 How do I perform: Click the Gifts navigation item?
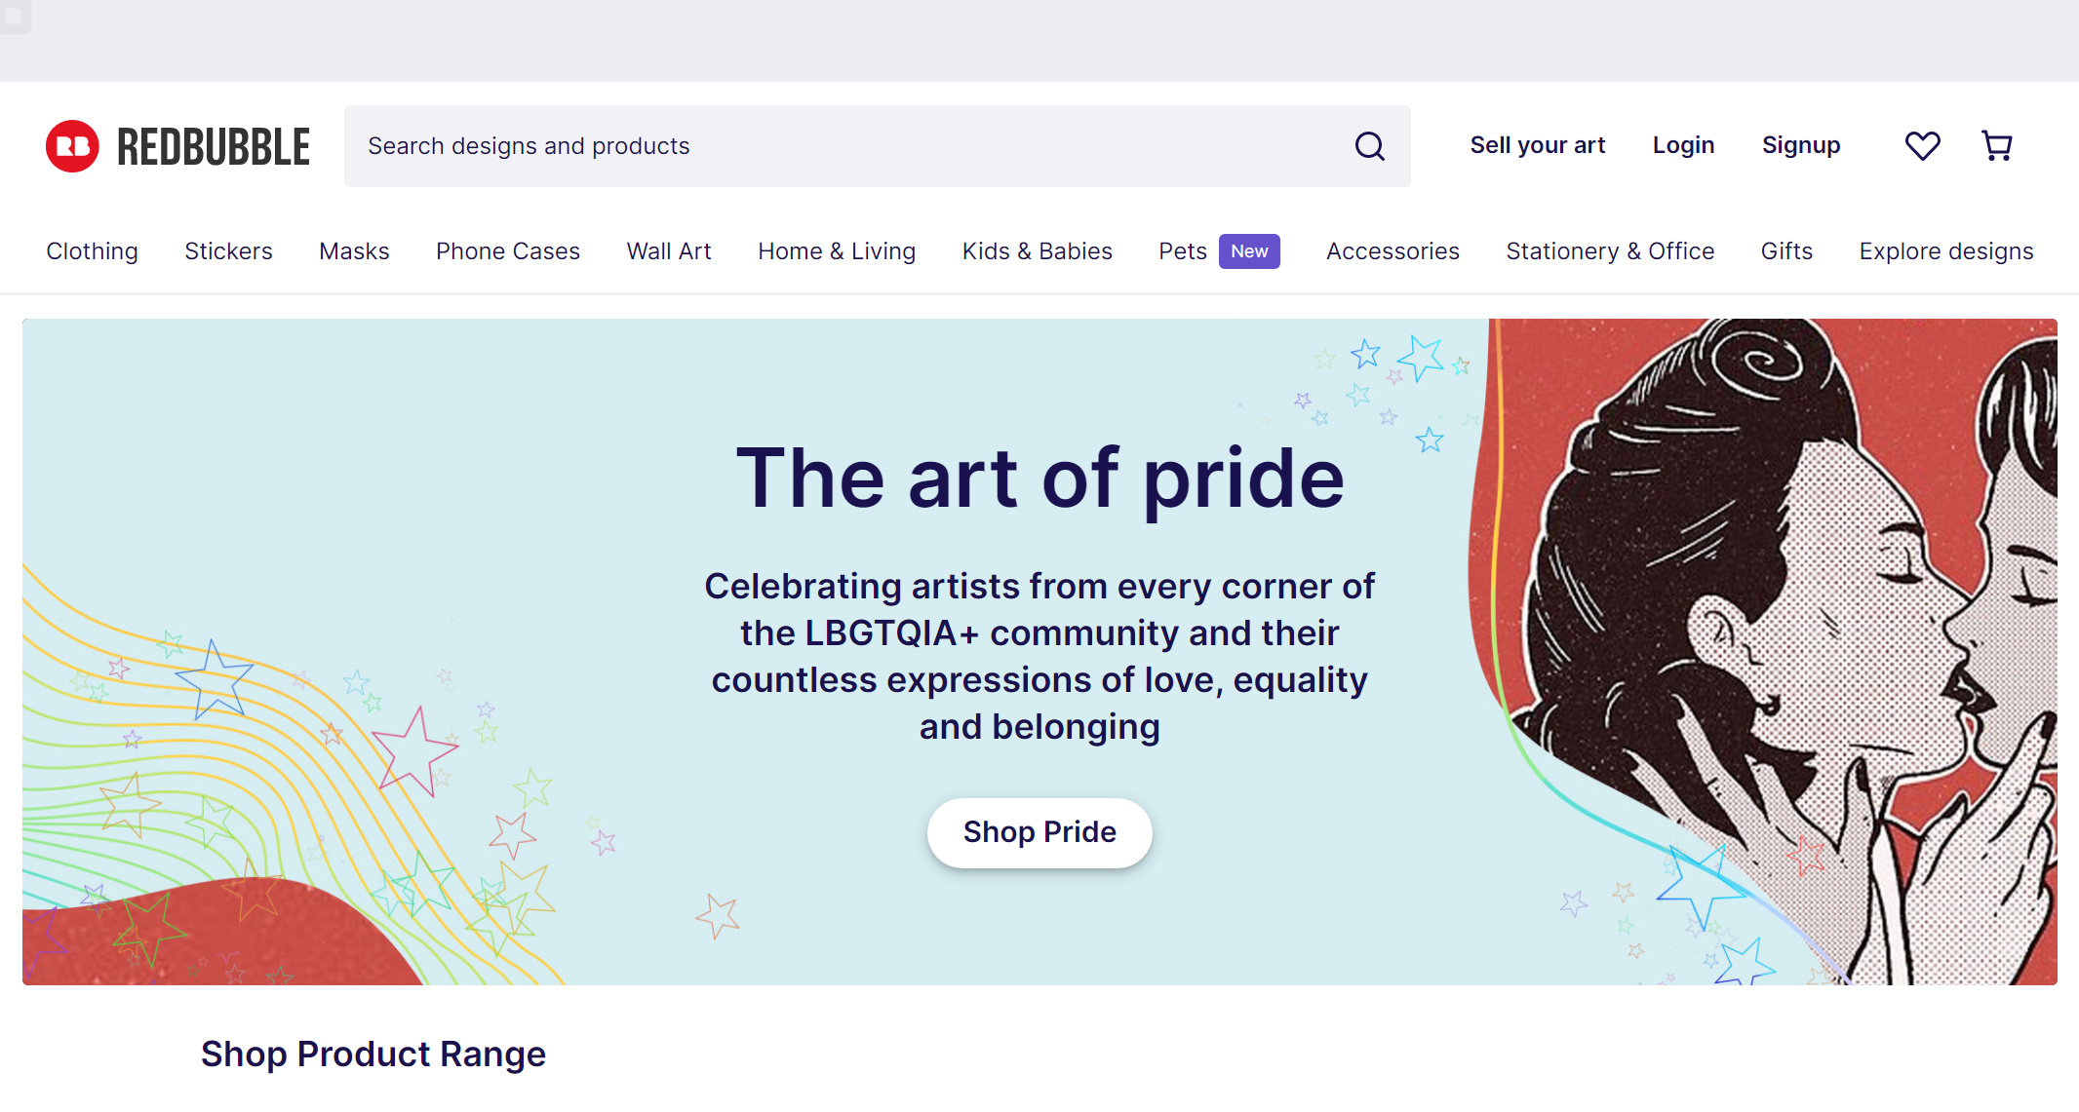point(1786,251)
